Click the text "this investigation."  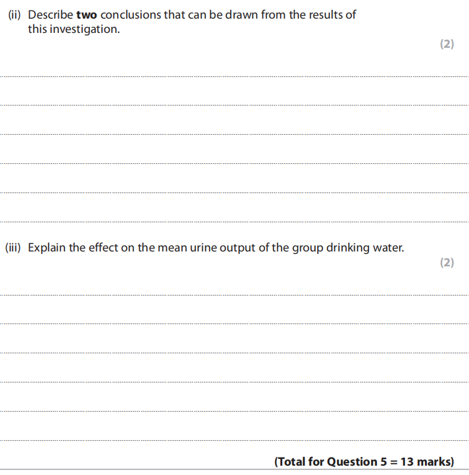tap(73, 29)
